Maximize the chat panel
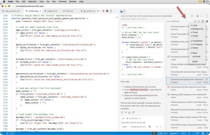Screen dimensions: 210x135 pos(207,16)
